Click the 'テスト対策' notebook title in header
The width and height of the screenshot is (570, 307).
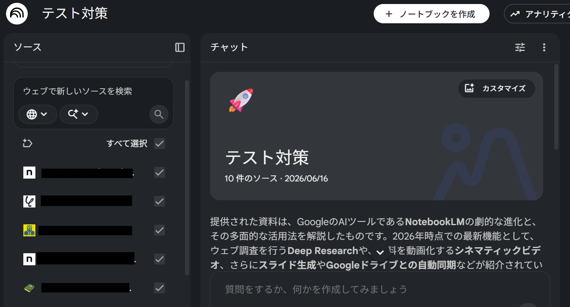pos(75,14)
